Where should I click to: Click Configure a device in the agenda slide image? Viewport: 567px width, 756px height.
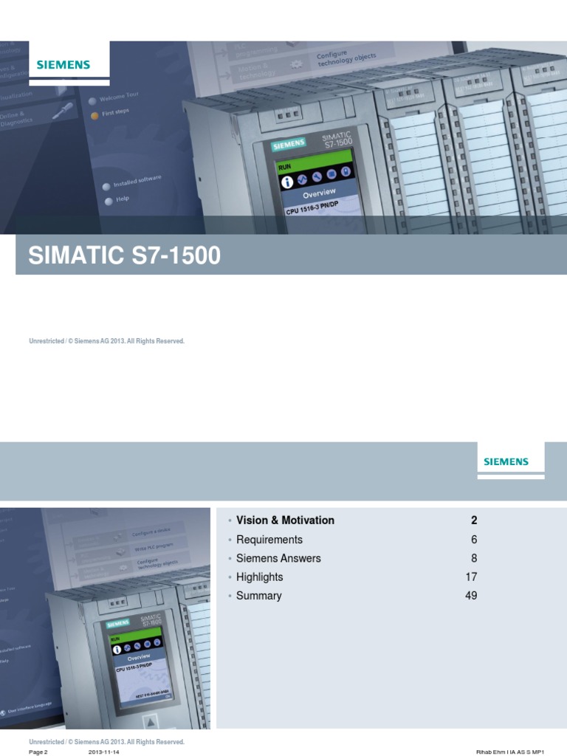(x=151, y=532)
